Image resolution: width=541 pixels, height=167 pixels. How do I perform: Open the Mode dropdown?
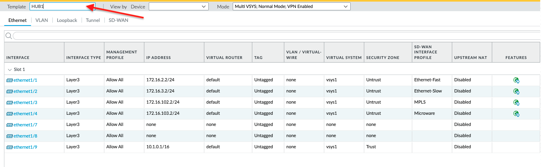pos(291,6)
